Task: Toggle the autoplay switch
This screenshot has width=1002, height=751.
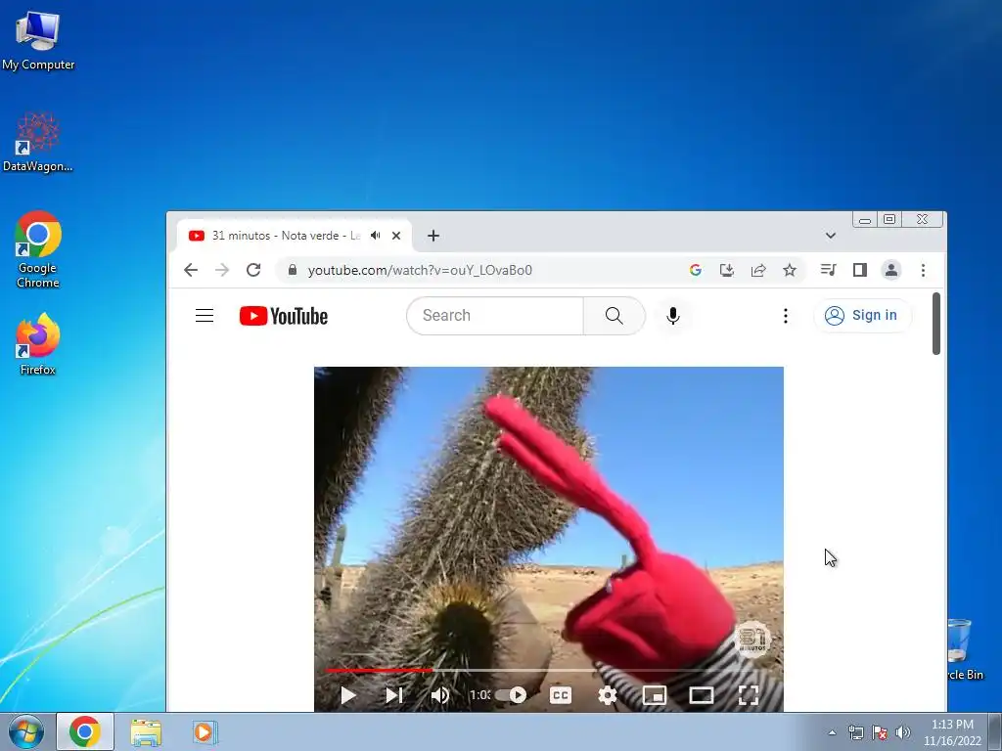Action: tap(511, 695)
